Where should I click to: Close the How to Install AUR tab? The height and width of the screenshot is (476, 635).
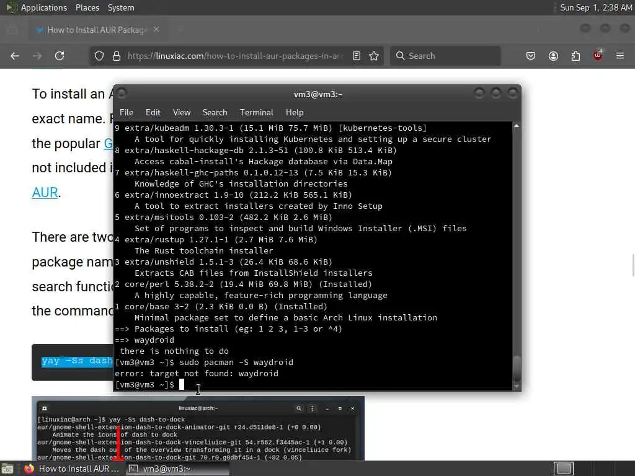coord(156,30)
